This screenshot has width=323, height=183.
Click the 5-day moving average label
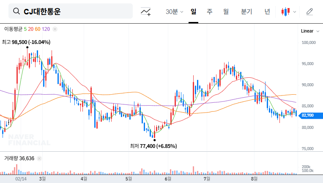tap(25, 29)
